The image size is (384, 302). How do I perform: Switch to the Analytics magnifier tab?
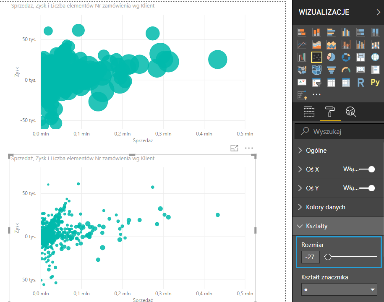(351, 111)
